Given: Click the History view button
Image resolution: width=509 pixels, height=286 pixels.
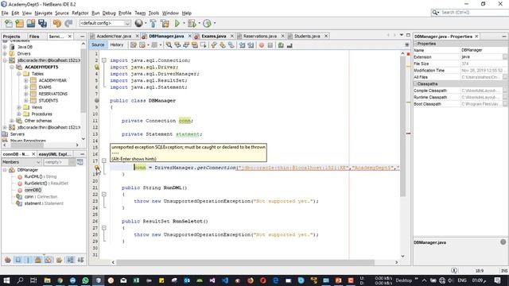Looking at the screenshot, I should pos(117,44).
